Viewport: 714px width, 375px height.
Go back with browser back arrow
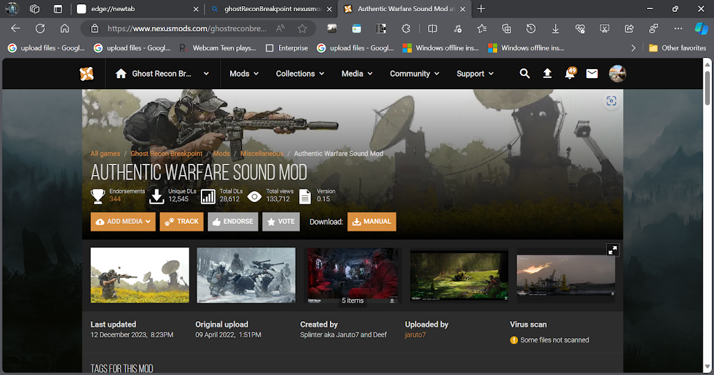pyautogui.click(x=15, y=29)
